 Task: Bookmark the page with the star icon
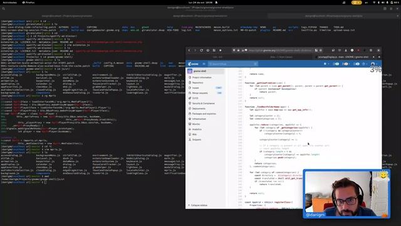(x=220, y=50)
